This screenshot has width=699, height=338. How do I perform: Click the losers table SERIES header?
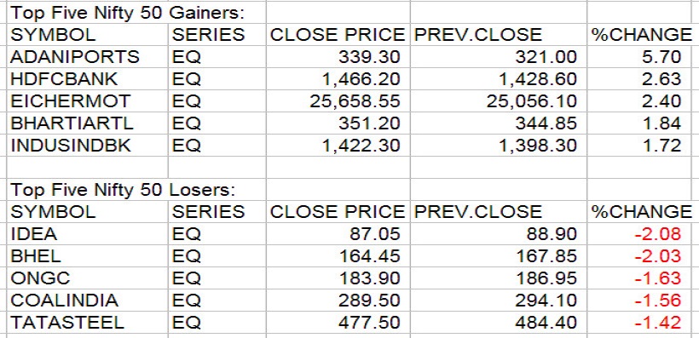click(x=208, y=212)
